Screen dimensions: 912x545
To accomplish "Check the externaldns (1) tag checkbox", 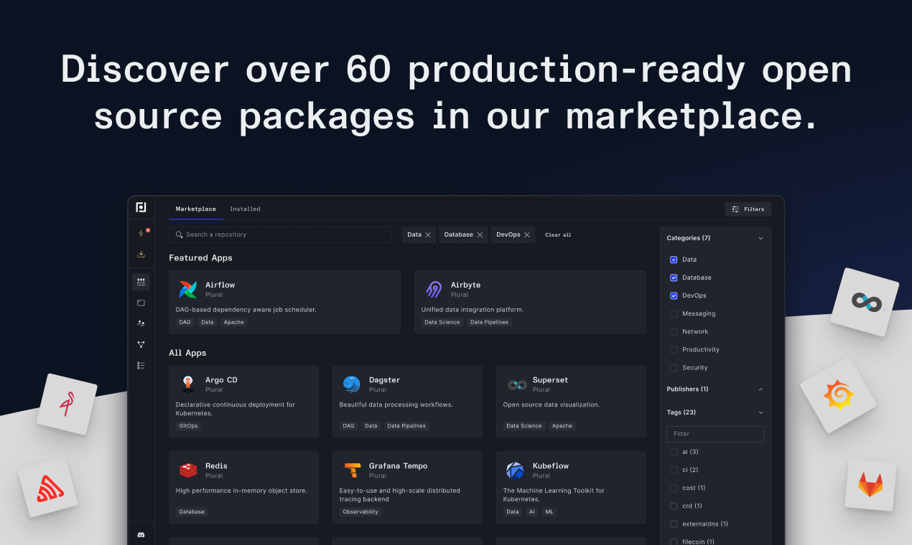I will 674,523.
